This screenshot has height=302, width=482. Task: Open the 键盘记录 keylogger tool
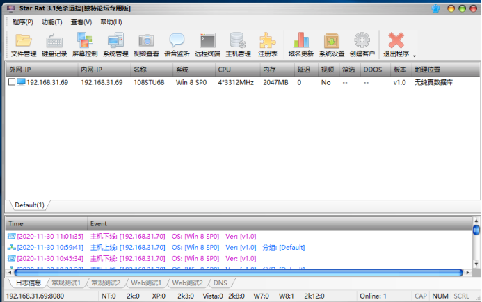coord(54,45)
